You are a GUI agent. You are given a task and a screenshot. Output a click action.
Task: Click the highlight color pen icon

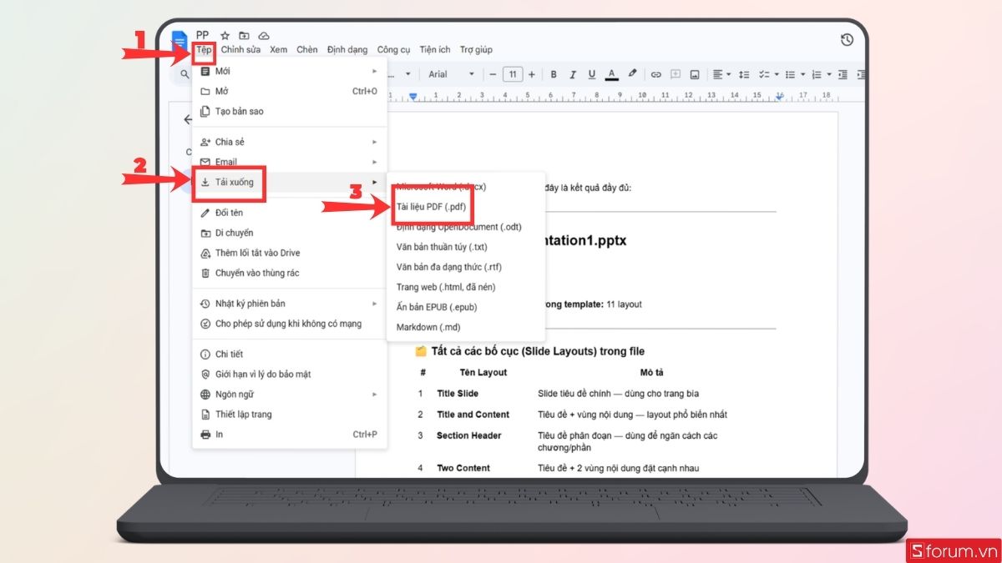tap(631, 73)
